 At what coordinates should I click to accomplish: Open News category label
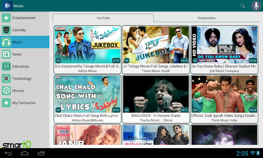pyautogui.click(x=17, y=54)
